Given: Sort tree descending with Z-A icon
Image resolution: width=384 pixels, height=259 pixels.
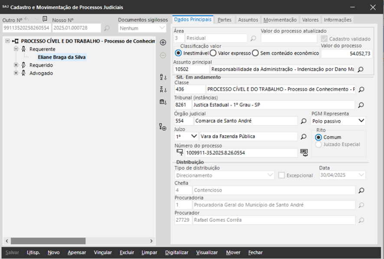Looking at the screenshot, I should [x=163, y=90].
